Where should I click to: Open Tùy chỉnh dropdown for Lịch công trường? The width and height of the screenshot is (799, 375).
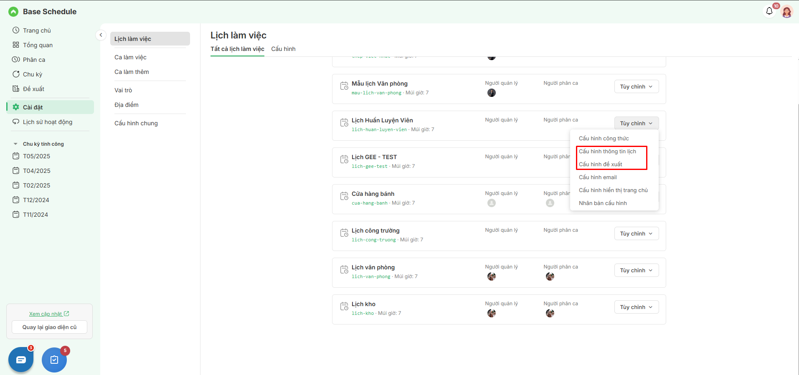pyautogui.click(x=637, y=233)
